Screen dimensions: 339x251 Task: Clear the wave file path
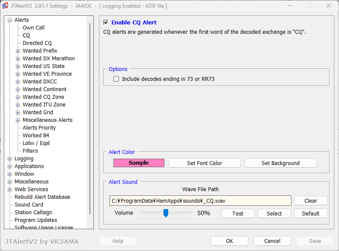tap(311, 201)
